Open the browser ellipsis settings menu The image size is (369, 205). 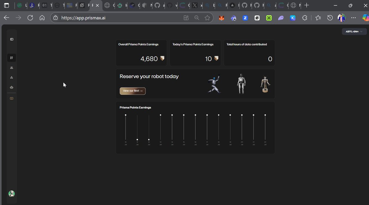pos(353,18)
